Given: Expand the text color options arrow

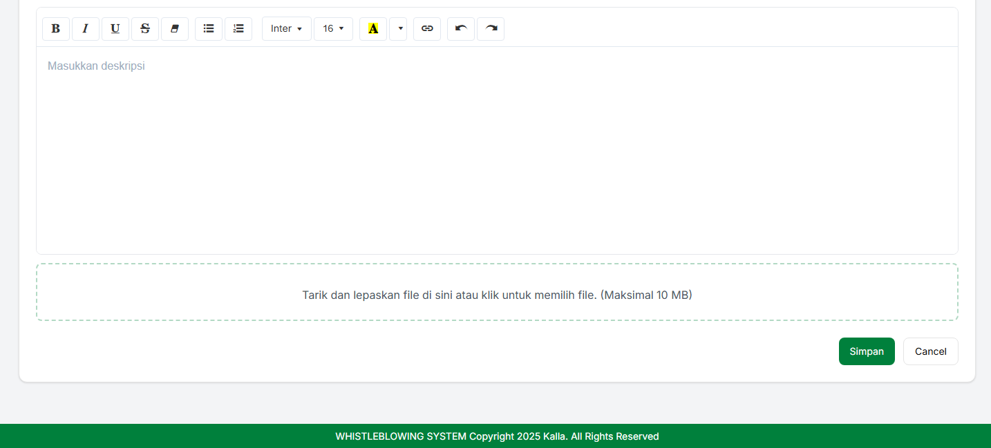Looking at the screenshot, I should click(x=399, y=29).
